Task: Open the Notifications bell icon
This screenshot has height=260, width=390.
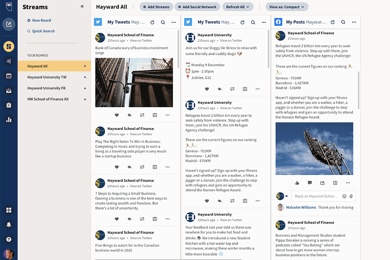Action: pos(9,225)
